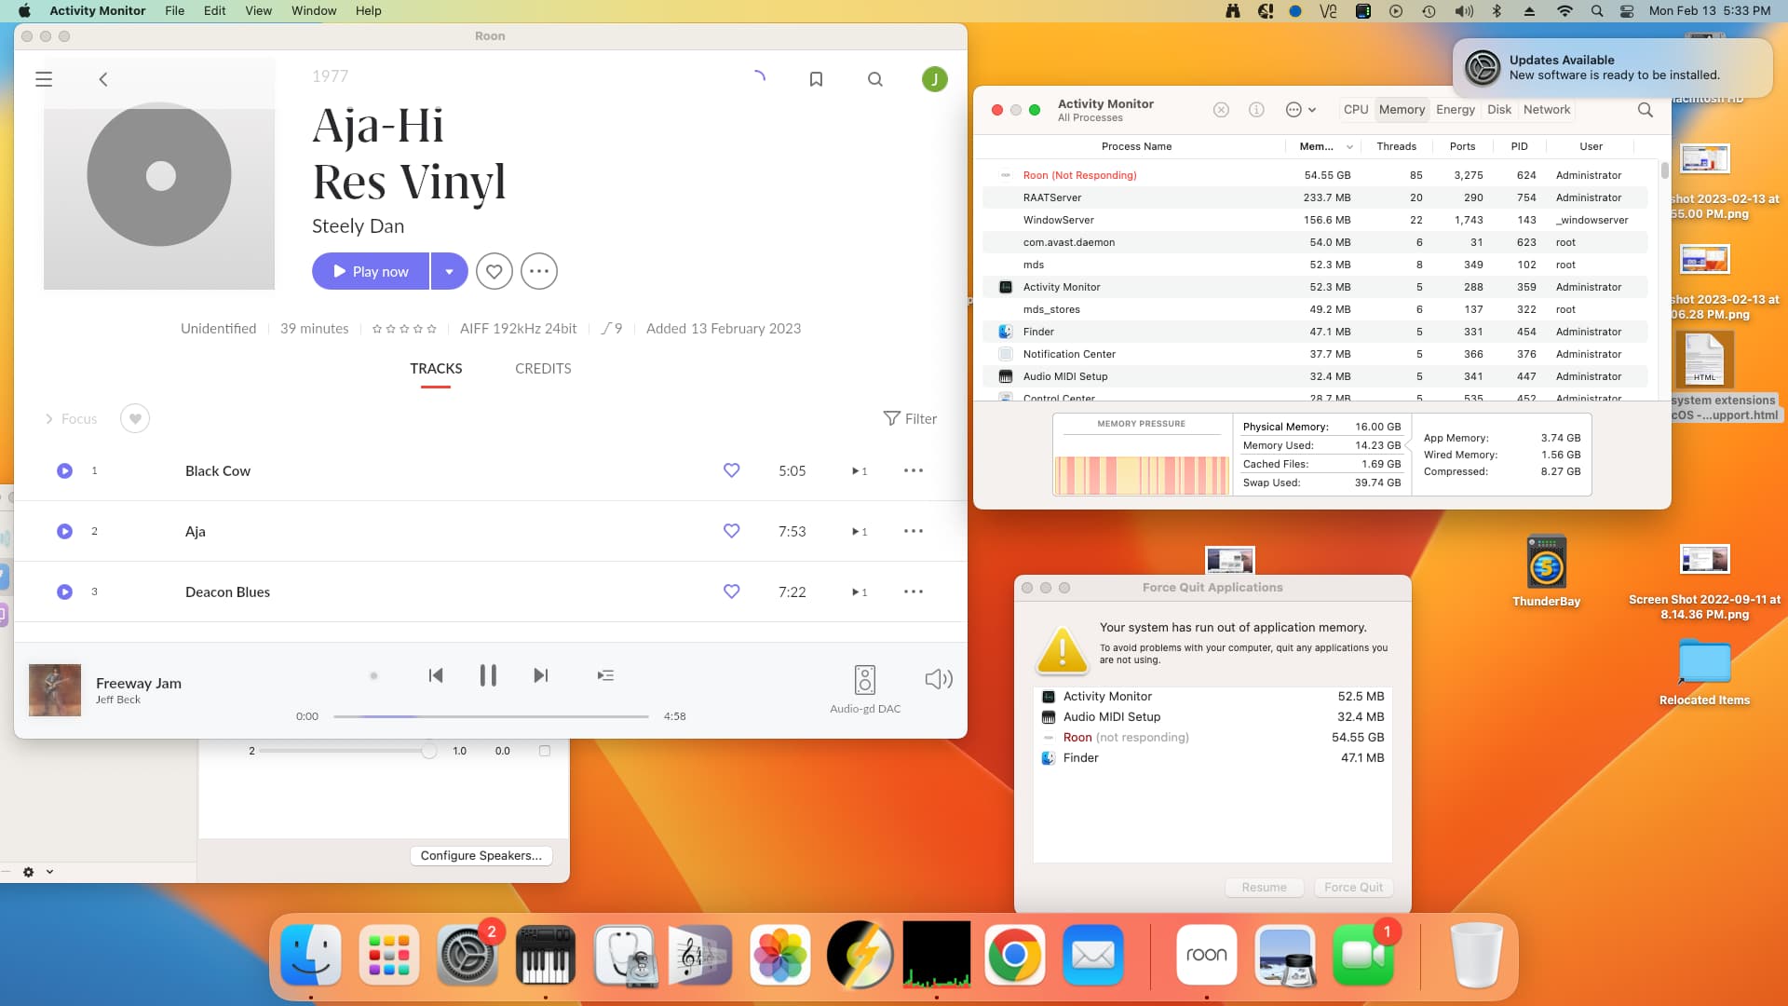
Task: Click Force Quit button
Action: [1353, 887]
